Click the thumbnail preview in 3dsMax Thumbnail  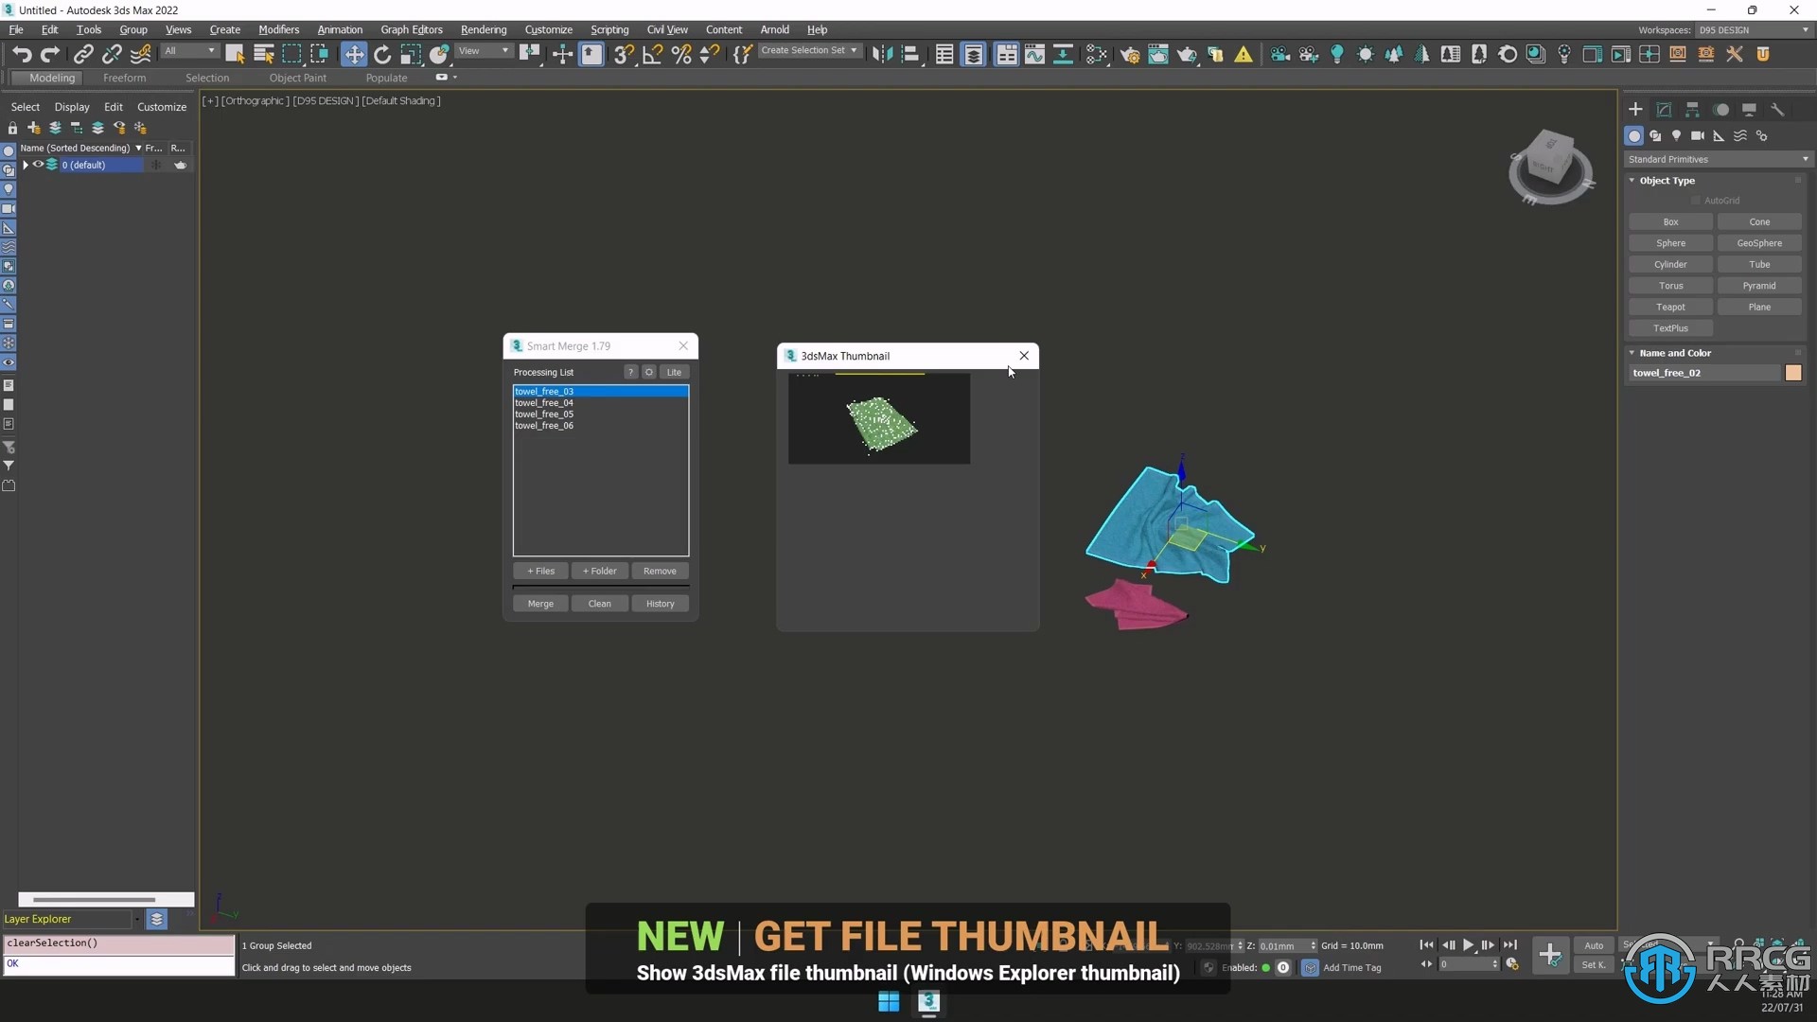pyautogui.click(x=879, y=418)
